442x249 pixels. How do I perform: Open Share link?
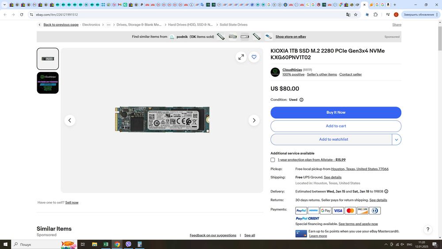coord(396,25)
